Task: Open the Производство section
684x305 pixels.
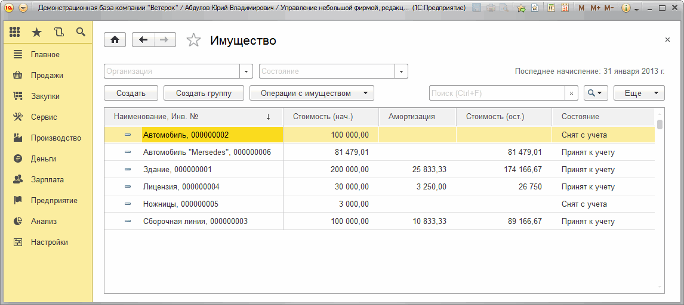Action: pyautogui.click(x=48, y=138)
